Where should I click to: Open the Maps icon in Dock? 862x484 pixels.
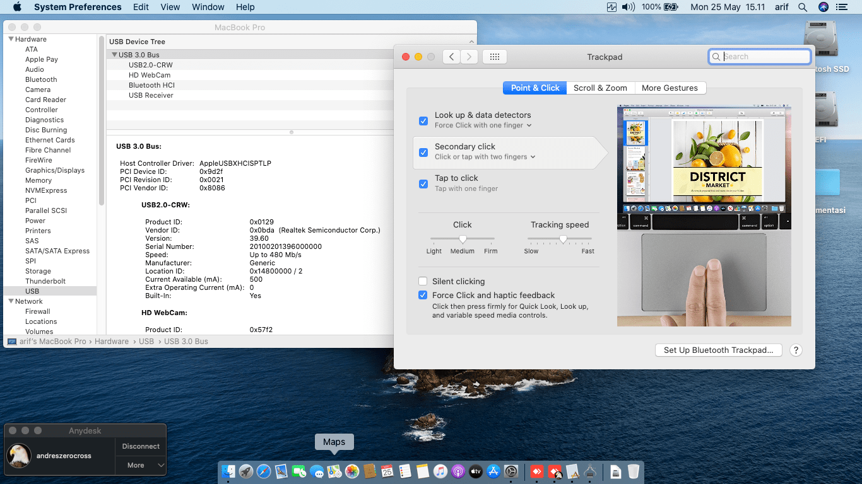[334, 471]
